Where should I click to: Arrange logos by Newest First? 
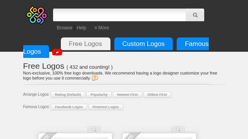(127, 95)
